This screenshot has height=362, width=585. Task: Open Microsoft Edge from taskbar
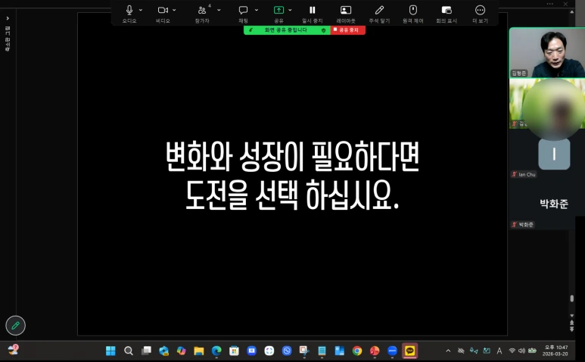tap(216, 351)
